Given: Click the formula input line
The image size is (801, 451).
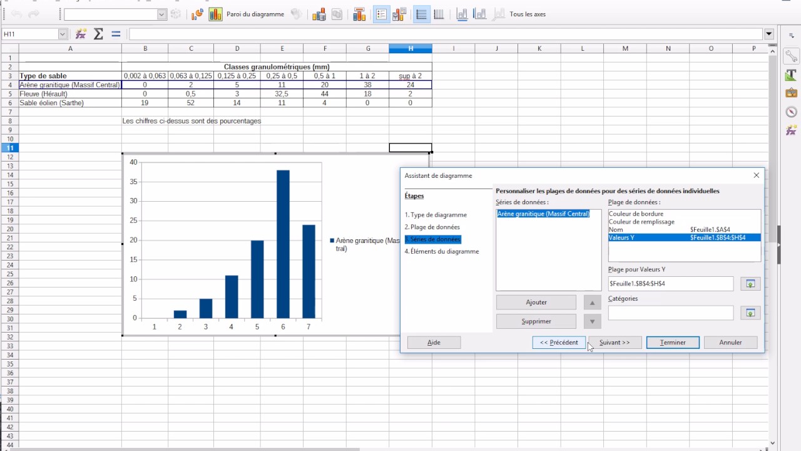Looking at the screenshot, I should click(446, 34).
